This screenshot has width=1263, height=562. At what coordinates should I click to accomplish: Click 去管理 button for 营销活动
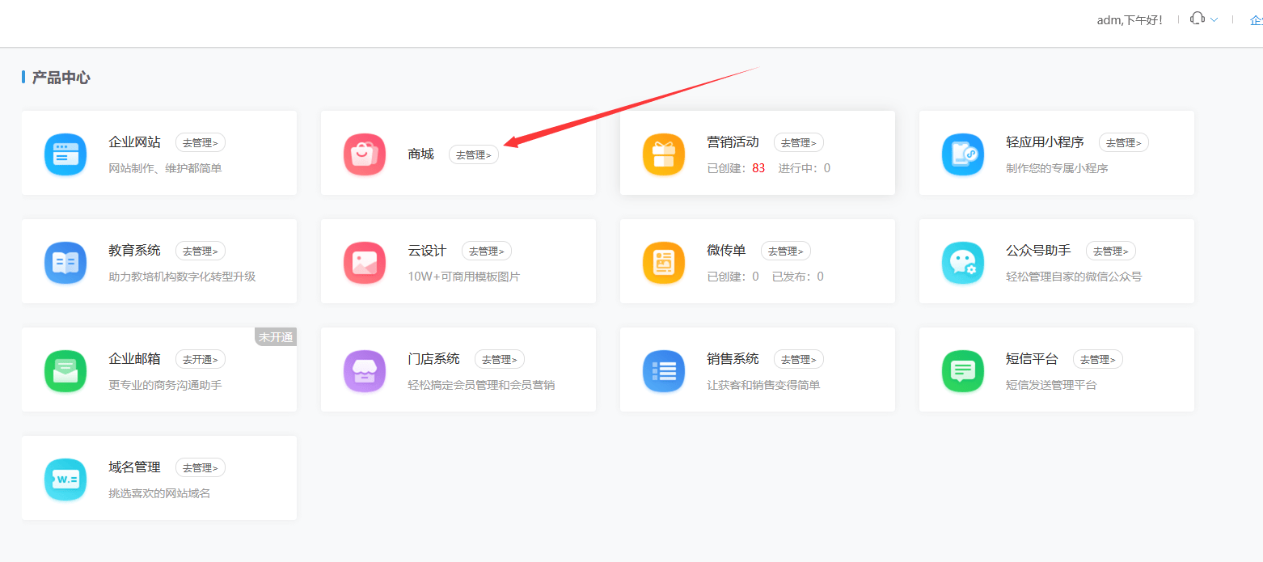pos(799,142)
